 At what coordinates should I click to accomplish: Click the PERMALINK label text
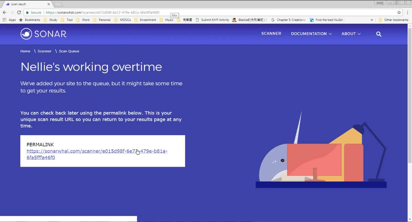point(40,145)
